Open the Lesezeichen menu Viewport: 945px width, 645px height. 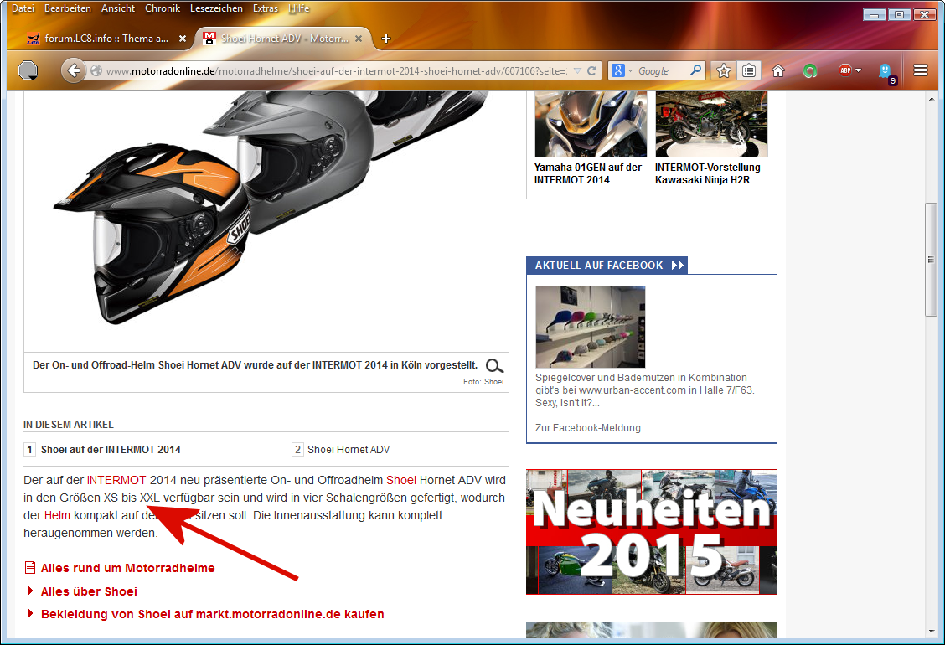point(216,8)
